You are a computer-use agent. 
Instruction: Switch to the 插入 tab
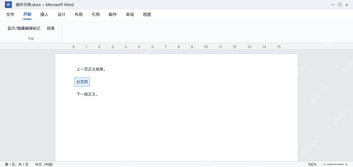click(x=44, y=15)
